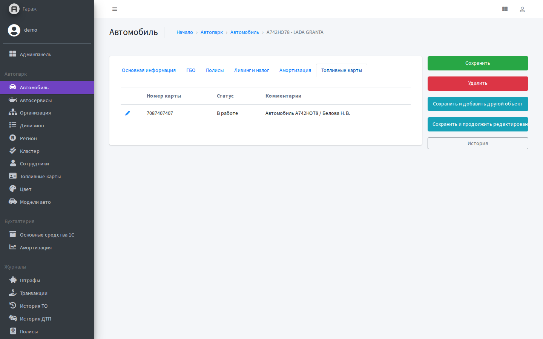Viewport: 543px width, 339px height.
Task: Open the Лизинг и налог tab
Action: point(252,70)
